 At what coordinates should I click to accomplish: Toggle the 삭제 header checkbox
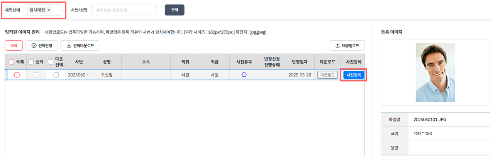(x=11, y=61)
